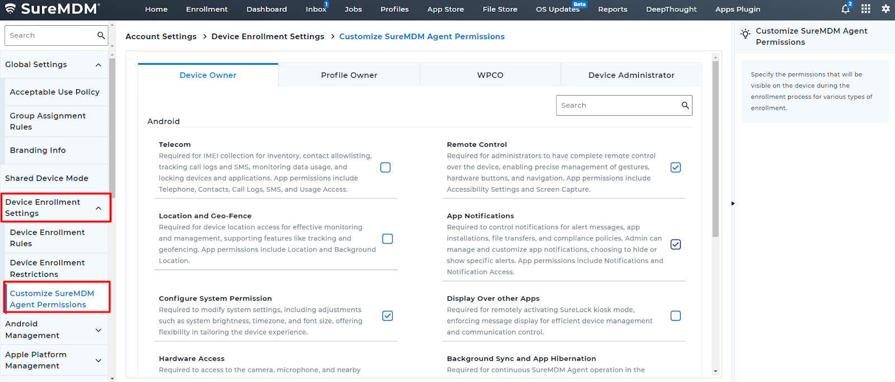Expand Apple Platform Management section
Screen dimensions: 895x382
(x=98, y=360)
